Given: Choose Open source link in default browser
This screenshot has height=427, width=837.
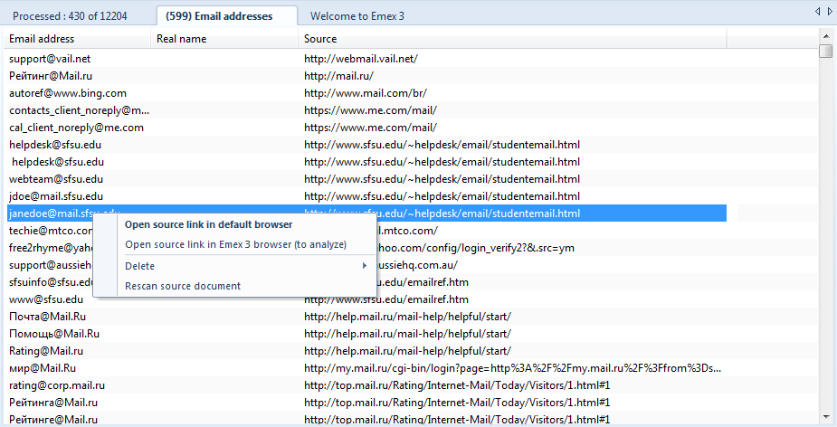Looking at the screenshot, I should (208, 224).
